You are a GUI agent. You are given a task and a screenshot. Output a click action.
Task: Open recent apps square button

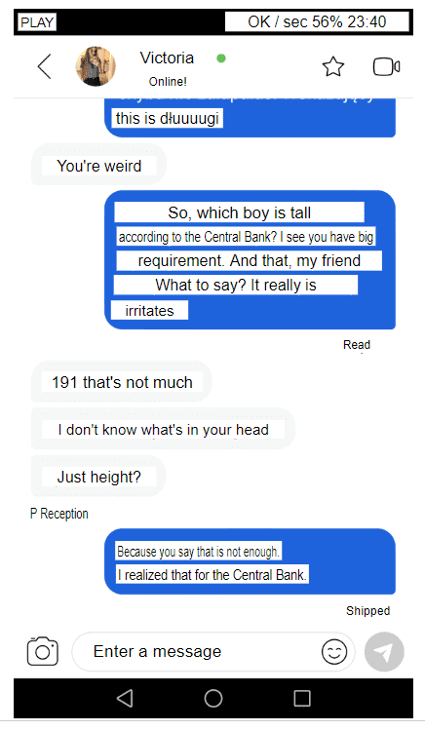[x=302, y=699]
